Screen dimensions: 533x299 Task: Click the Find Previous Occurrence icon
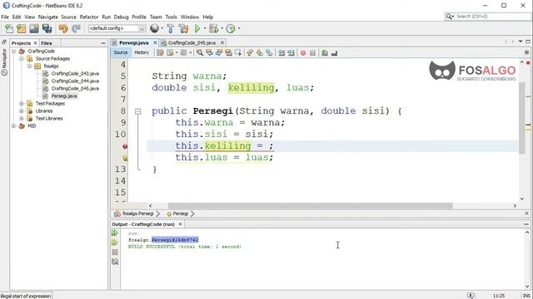[x=209, y=52]
